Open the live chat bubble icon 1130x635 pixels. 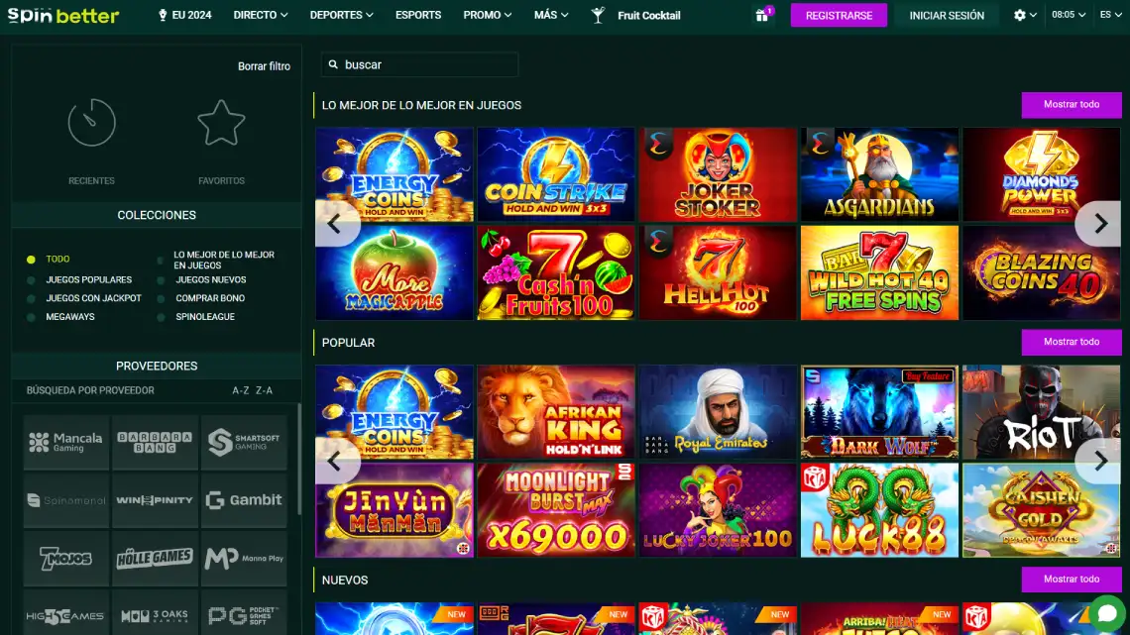(1106, 611)
